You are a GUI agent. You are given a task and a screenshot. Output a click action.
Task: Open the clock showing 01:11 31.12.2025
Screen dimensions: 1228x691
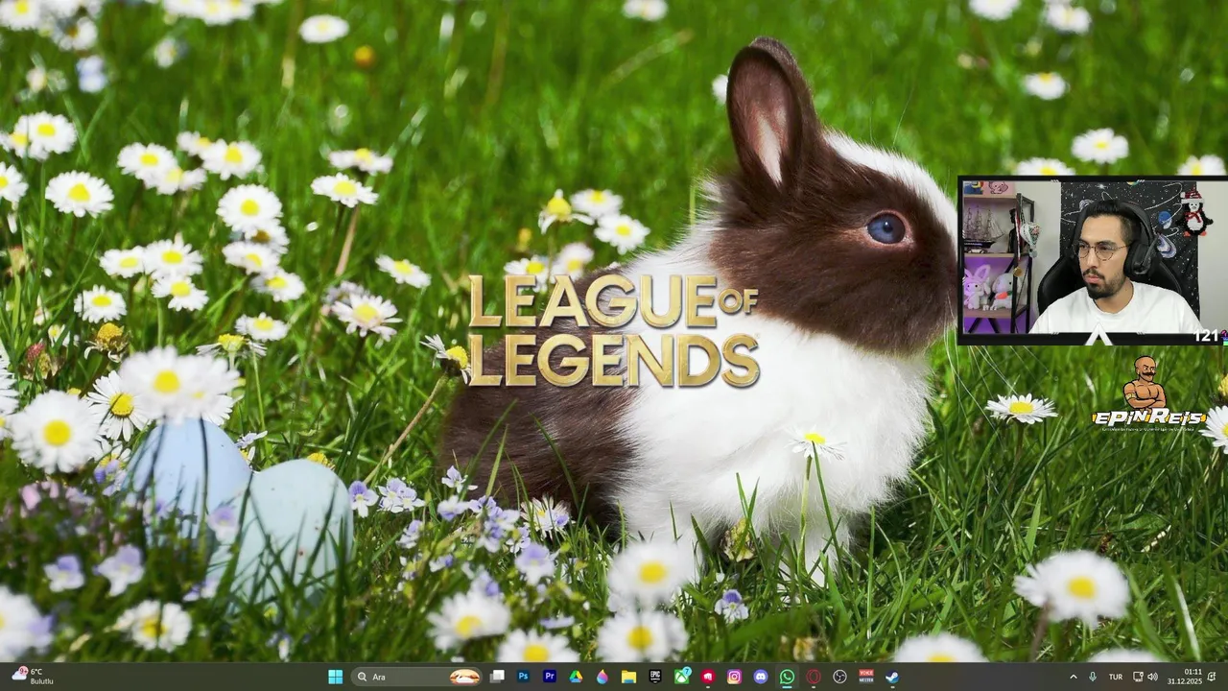(1184, 677)
